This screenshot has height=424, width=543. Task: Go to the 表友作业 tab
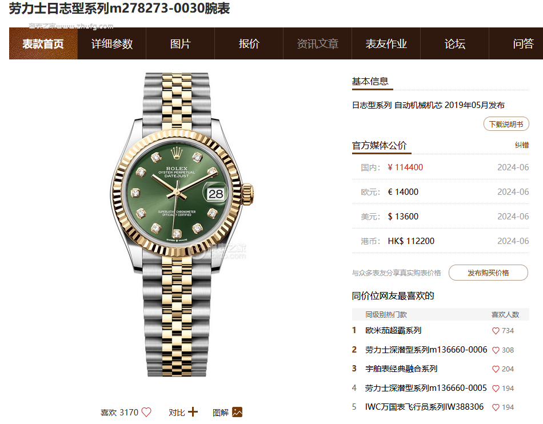386,43
